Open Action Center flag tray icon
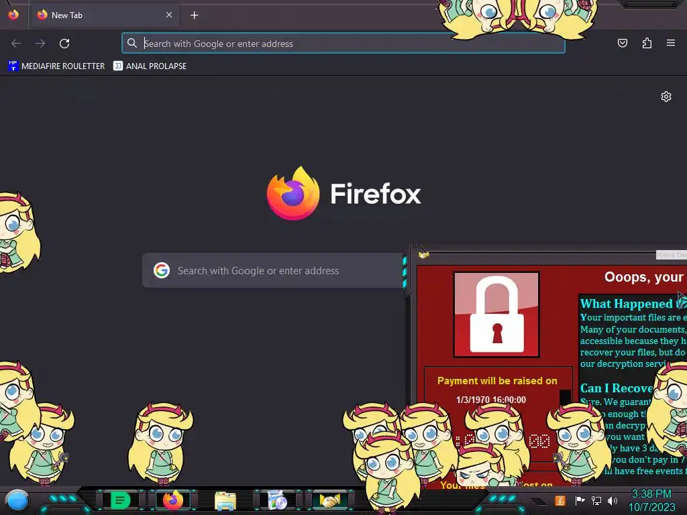The image size is (687, 515). coord(580,500)
